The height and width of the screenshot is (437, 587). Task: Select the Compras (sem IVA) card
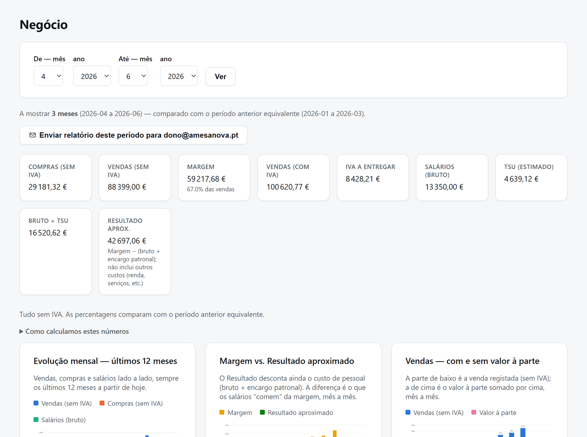(56, 177)
